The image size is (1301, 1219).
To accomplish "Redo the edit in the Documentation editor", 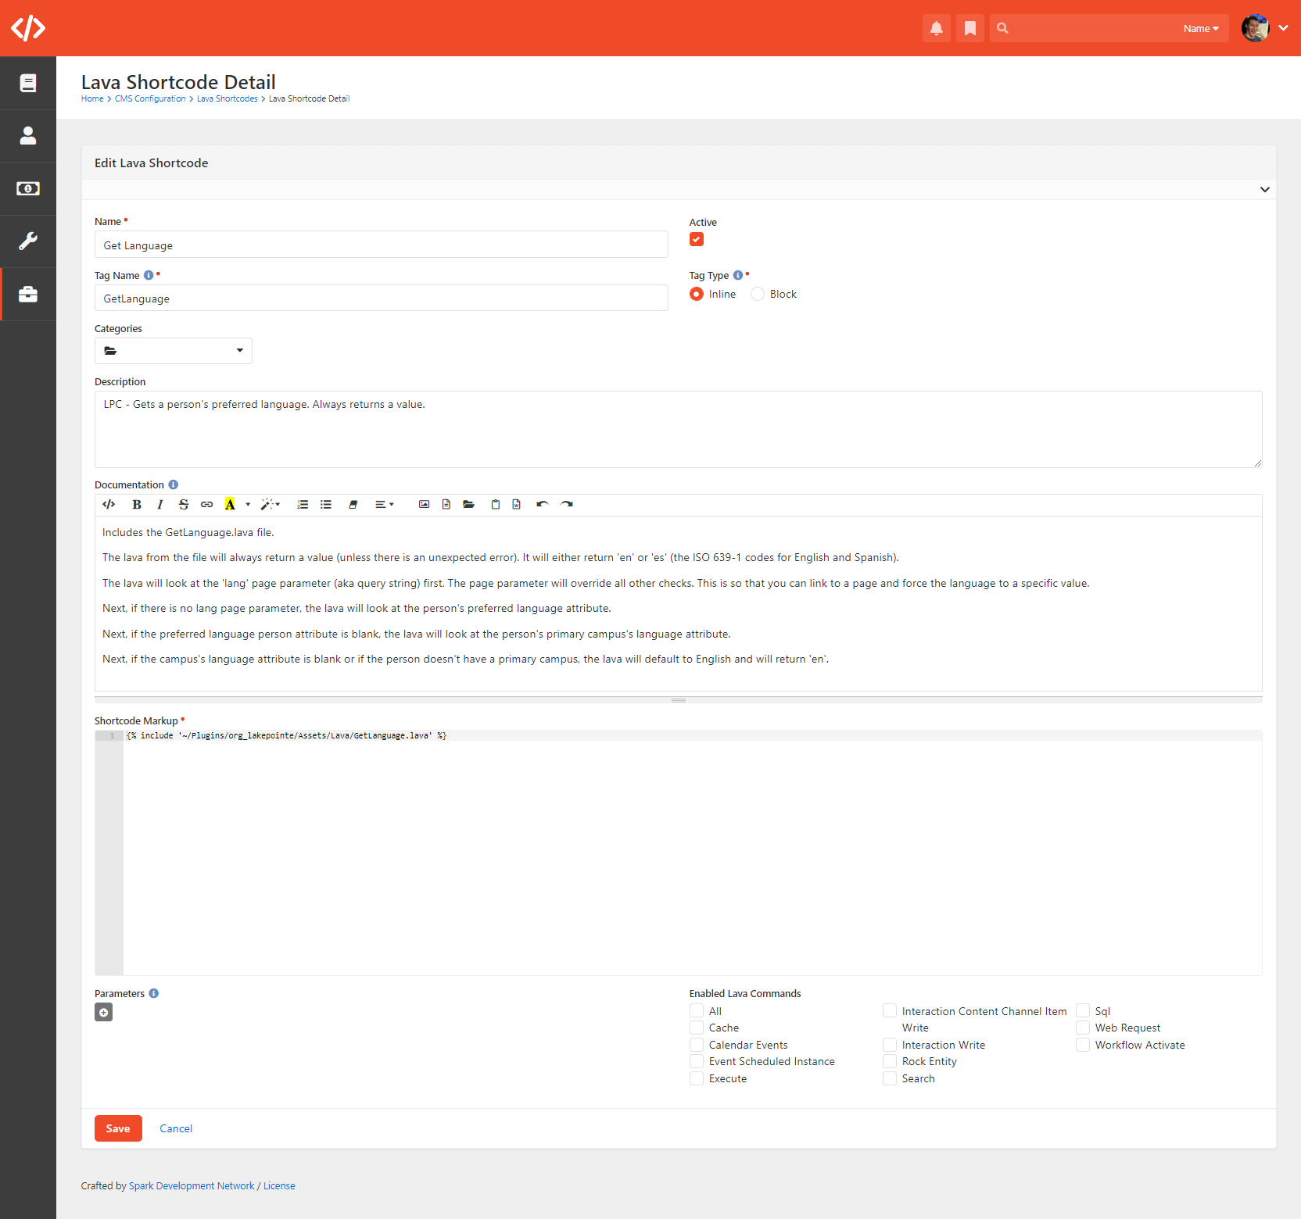I will [x=567, y=505].
